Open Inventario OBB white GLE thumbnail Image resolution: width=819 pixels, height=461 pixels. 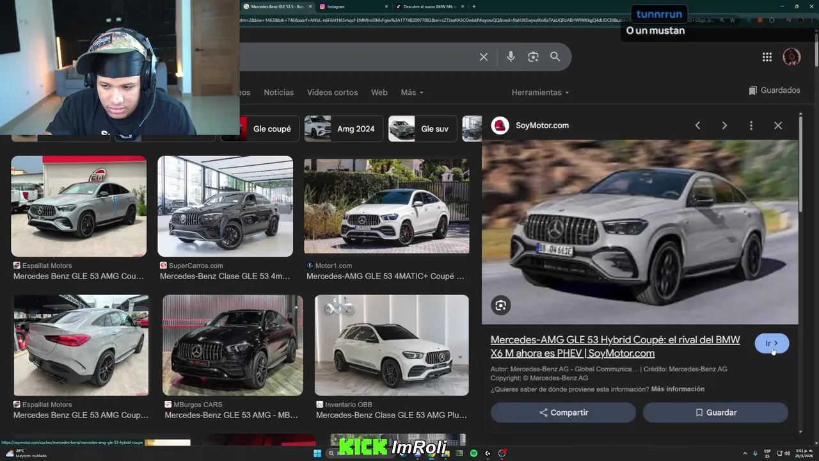click(x=392, y=345)
